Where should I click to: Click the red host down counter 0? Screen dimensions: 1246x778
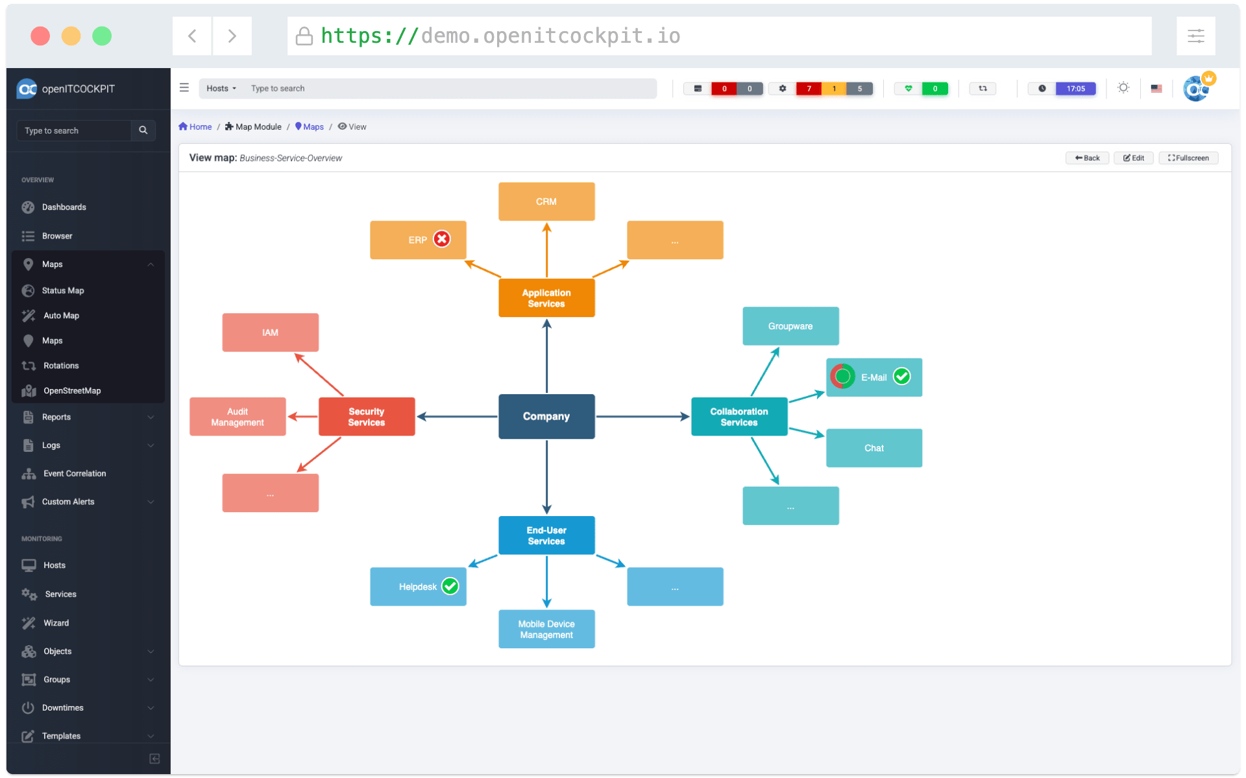724,89
